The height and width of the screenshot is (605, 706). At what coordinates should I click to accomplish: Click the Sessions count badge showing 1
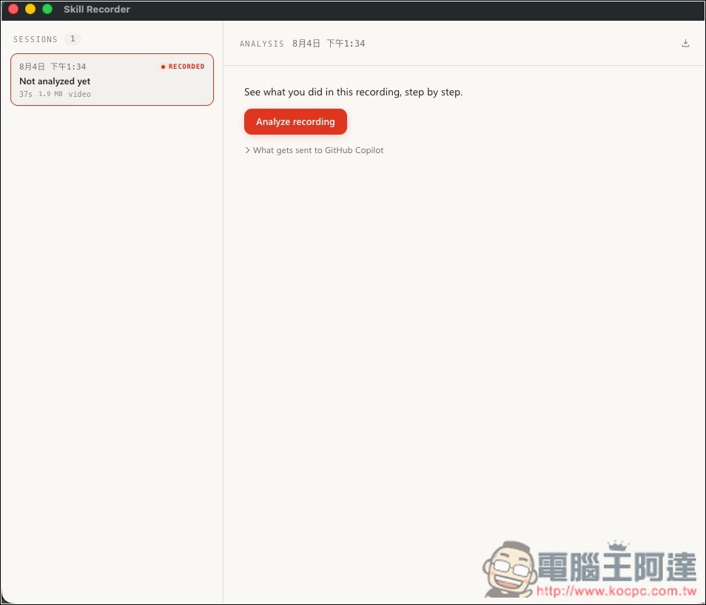click(x=73, y=39)
